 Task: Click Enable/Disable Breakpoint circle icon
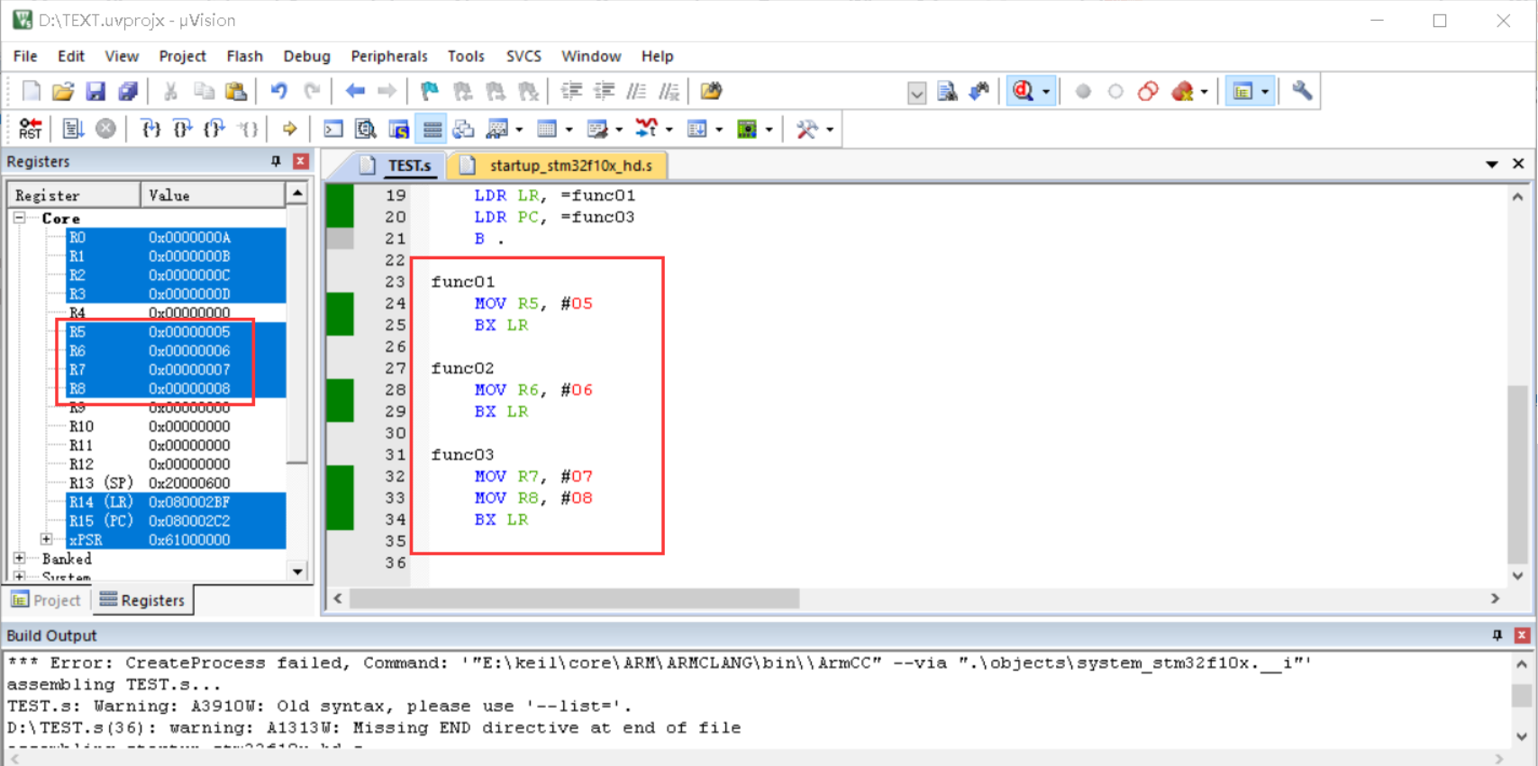(x=1115, y=91)
